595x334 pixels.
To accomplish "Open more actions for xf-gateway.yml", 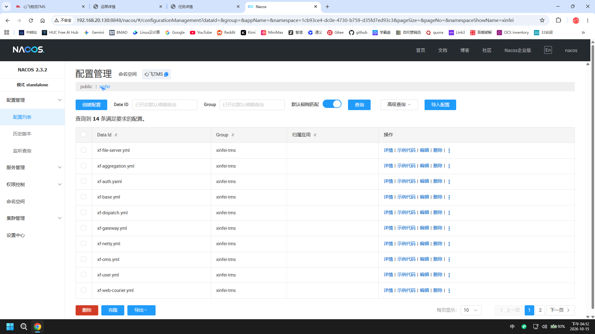I will 449,229.
